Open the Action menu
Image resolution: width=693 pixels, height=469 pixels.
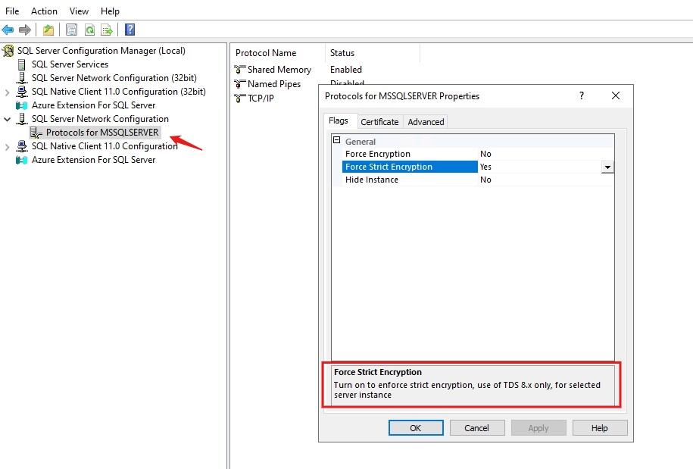[x=44, y=11]
